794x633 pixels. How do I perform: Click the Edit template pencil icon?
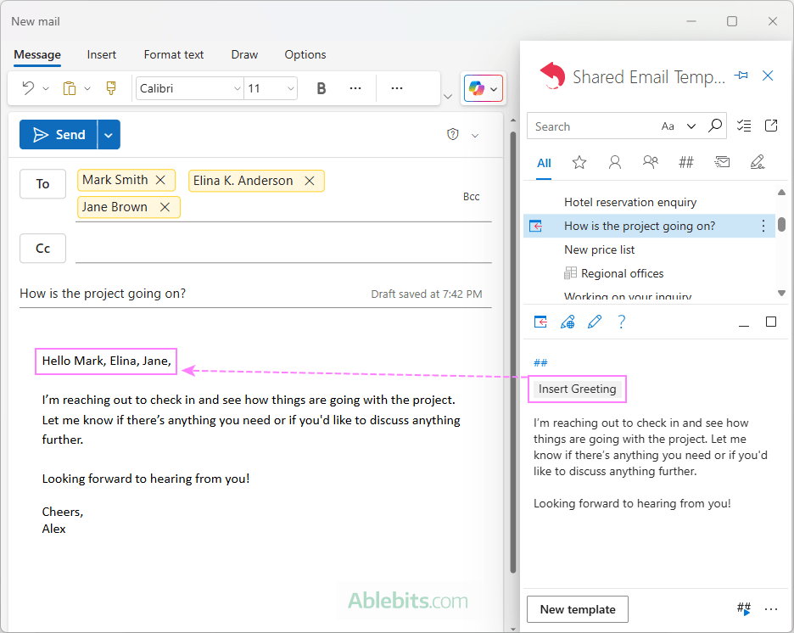(595, 322)
